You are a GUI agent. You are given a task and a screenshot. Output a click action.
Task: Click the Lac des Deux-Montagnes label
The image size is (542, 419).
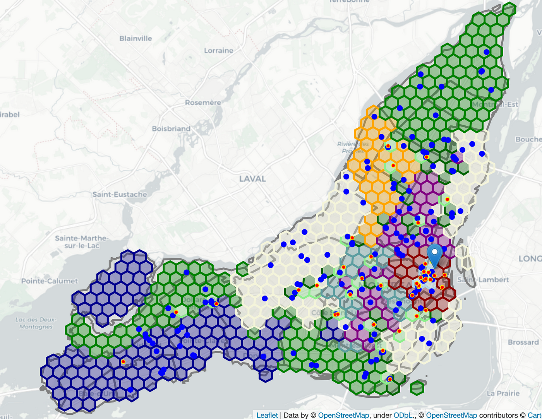click(36, 323)
